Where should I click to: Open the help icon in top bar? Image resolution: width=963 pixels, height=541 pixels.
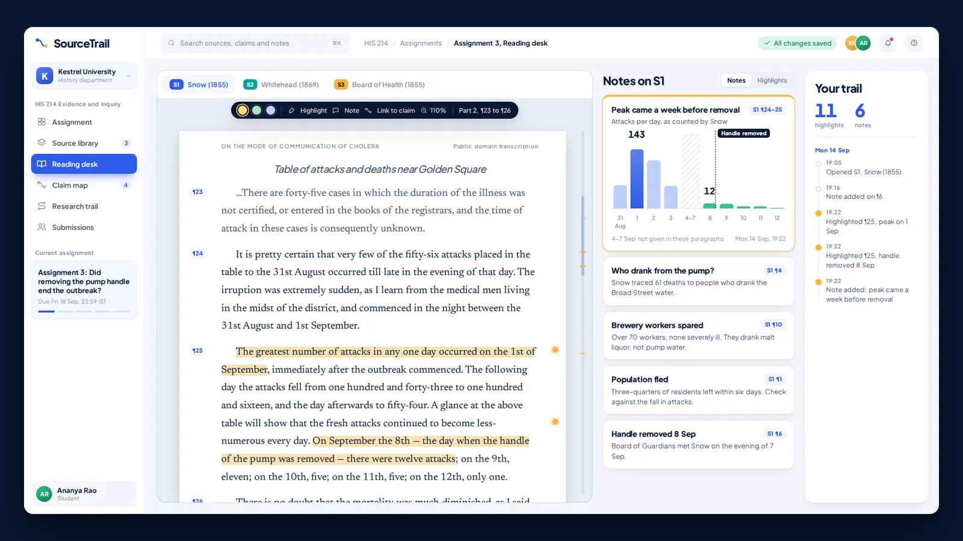pos(914,43)
